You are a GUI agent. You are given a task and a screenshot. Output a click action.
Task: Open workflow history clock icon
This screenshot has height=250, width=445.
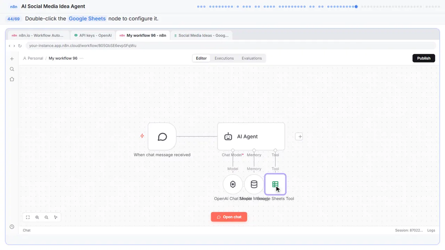12,227
